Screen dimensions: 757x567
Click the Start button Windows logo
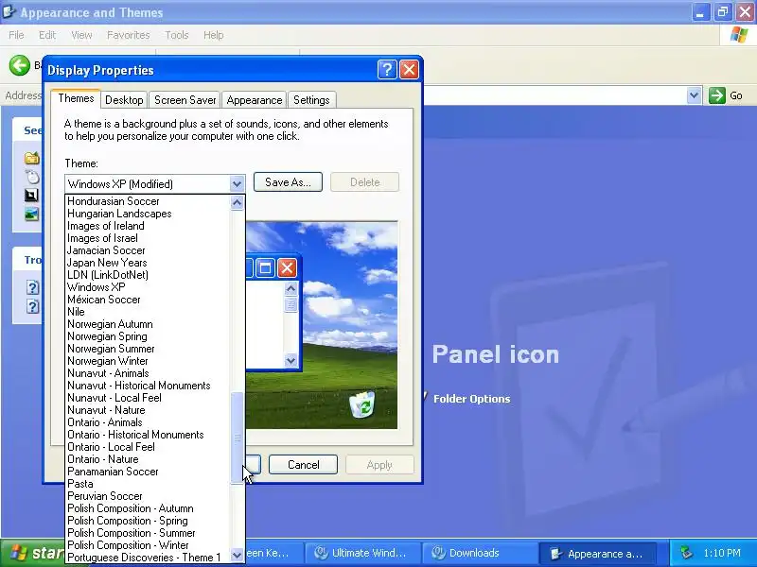18,553
